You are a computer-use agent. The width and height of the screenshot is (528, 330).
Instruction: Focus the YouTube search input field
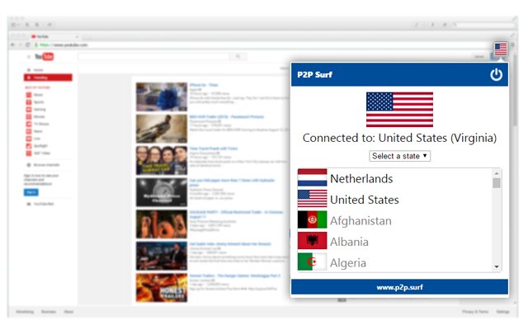click(153, 57)
